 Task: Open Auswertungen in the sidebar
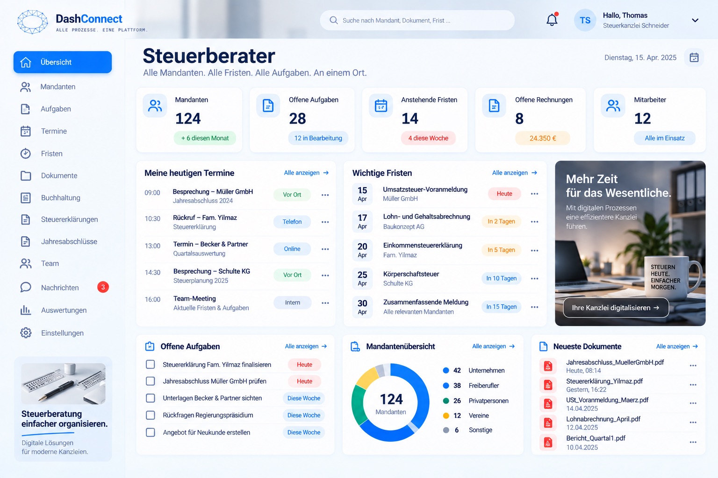(63, 310)
